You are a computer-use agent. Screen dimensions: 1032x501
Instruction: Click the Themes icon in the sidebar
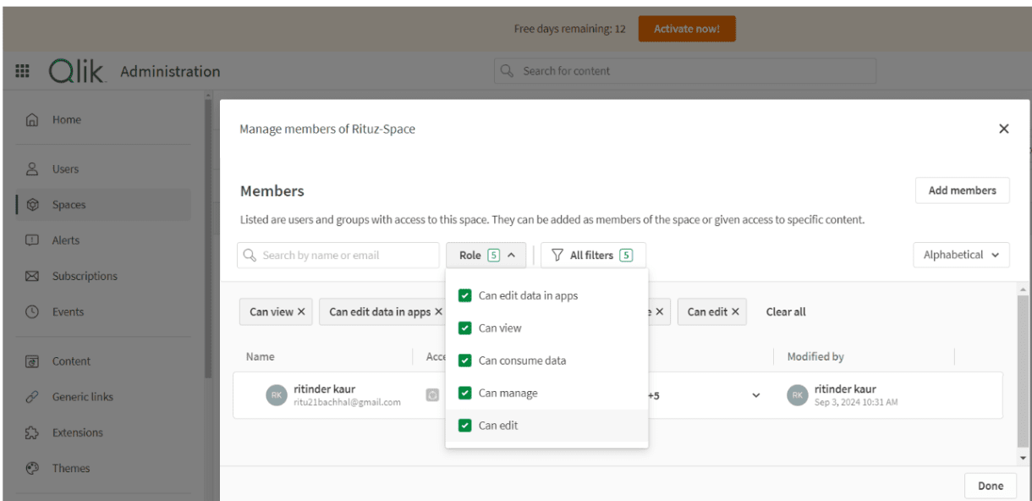pyautogui.click(x=34, y=468)
